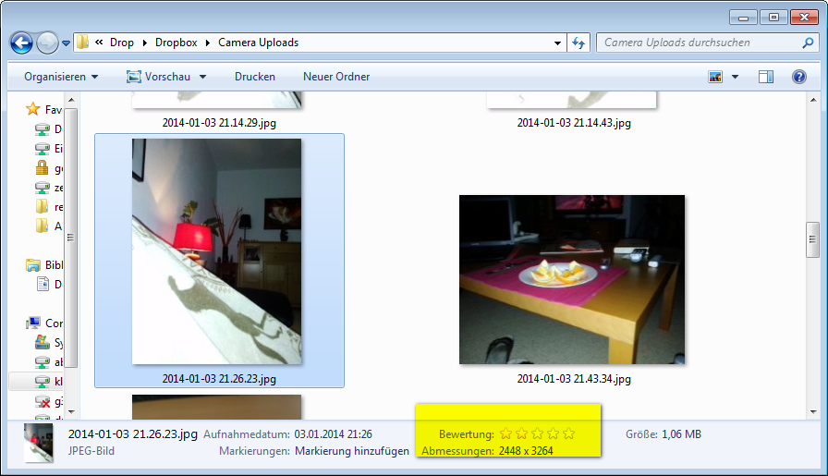Select Computer in the navigation pane
This screenshot has width=828, height=476.
(x=44, y=323)
